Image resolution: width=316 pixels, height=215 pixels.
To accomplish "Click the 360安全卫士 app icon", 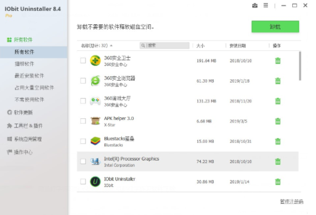I will [x=95, y=61].
